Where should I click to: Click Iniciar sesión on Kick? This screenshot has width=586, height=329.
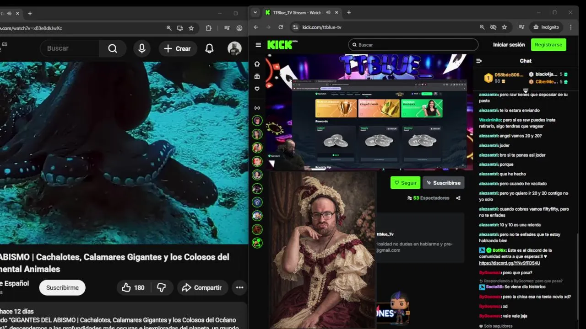coord(509,45)
